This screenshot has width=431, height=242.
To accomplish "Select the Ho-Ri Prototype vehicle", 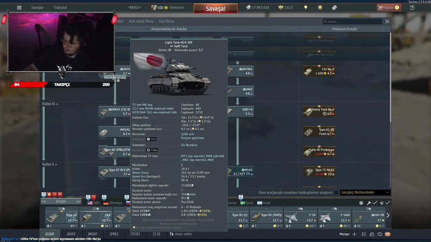I will pyautogui.click(x=319, y=152).
